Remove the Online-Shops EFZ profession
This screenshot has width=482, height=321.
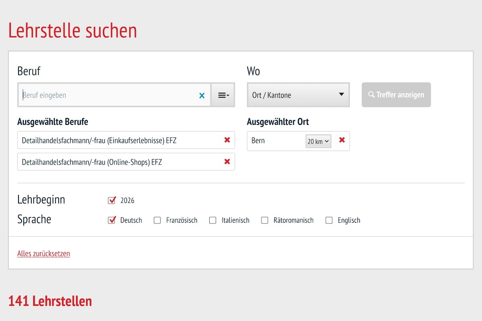(x=227, y=162)
